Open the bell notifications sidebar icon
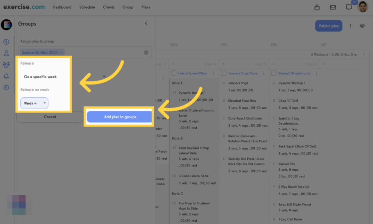This screenshot has width=373, height=224. coord(6,76)
